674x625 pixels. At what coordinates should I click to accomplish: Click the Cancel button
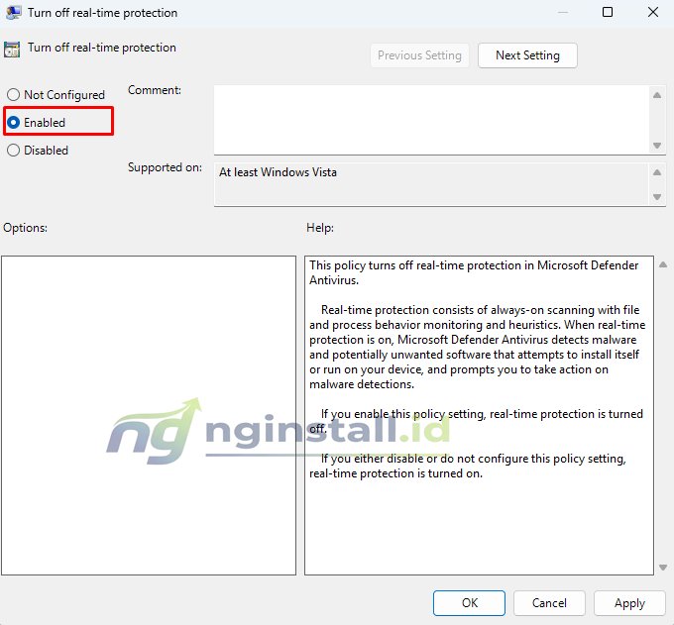coord(549,602)
